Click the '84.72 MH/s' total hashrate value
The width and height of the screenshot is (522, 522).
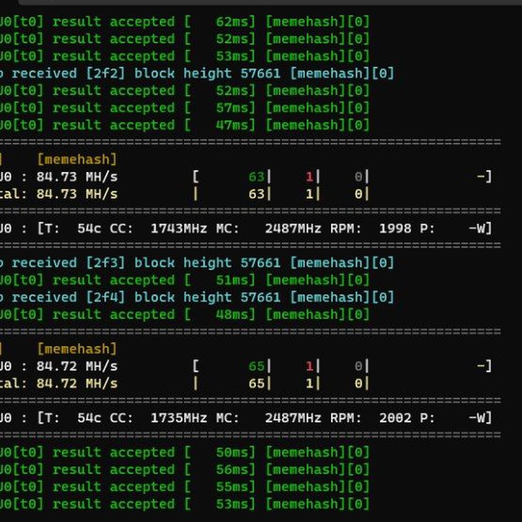(77, 383)
